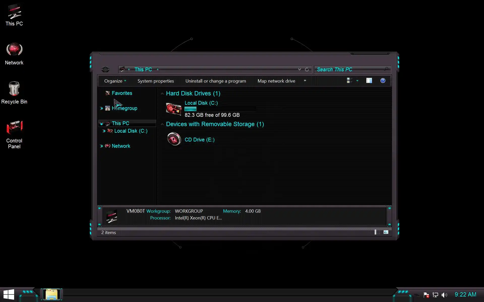Toggle the preview pane icon
Image resolution: width=484 pixels, height=302 pixels.
pyautogui.click(x=369, y=81)
